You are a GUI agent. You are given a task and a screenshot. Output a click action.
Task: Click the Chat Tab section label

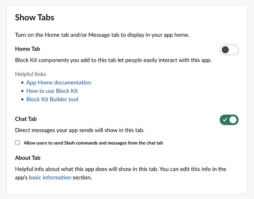point(26,119)
